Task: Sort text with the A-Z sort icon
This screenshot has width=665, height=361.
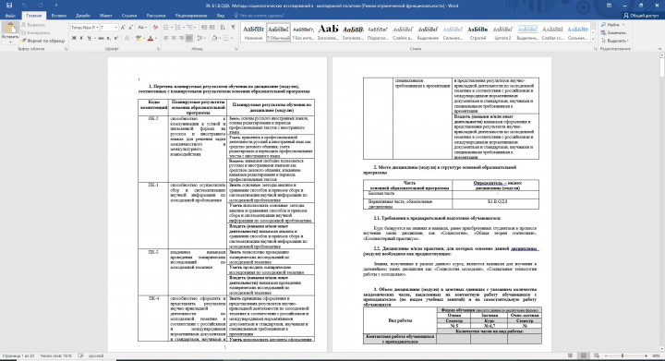Action: [x=223, y=28]
